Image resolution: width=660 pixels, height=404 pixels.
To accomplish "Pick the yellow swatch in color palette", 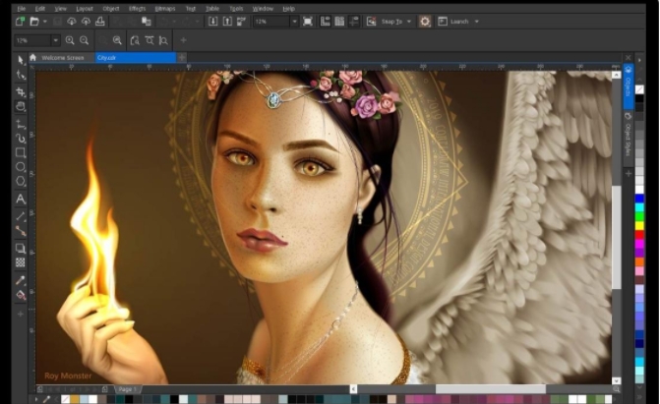I will click(x=639, y=225).
